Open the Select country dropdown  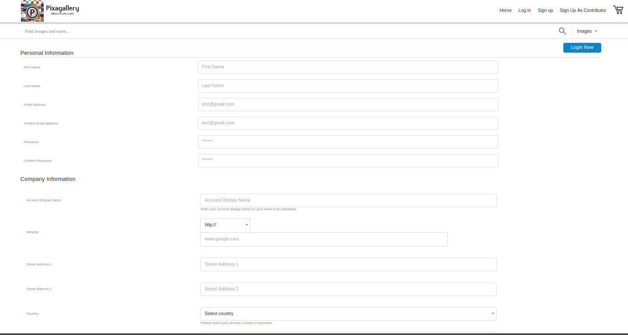tap(348, 314)
